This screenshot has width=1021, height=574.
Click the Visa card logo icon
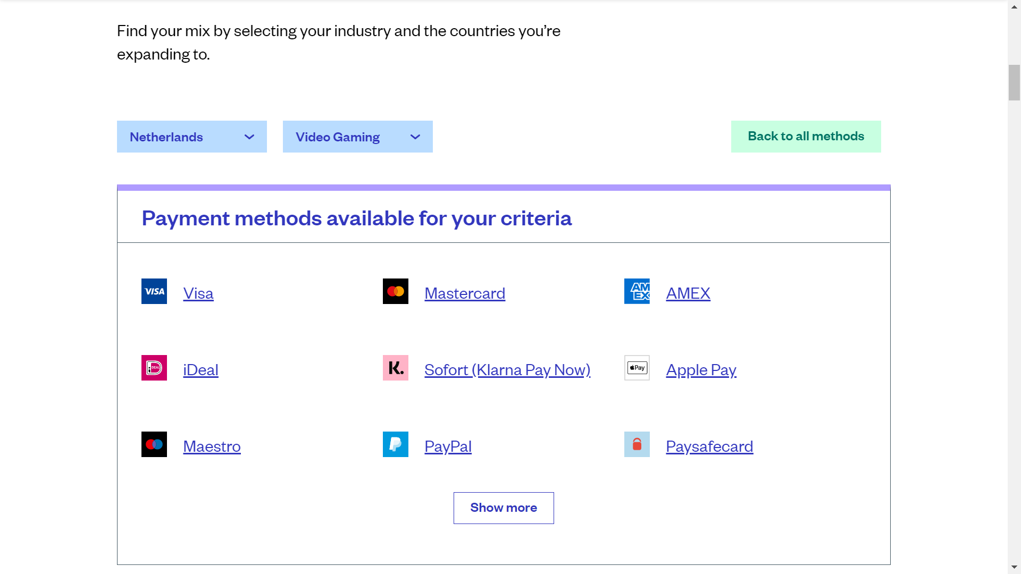pos(154,291)
